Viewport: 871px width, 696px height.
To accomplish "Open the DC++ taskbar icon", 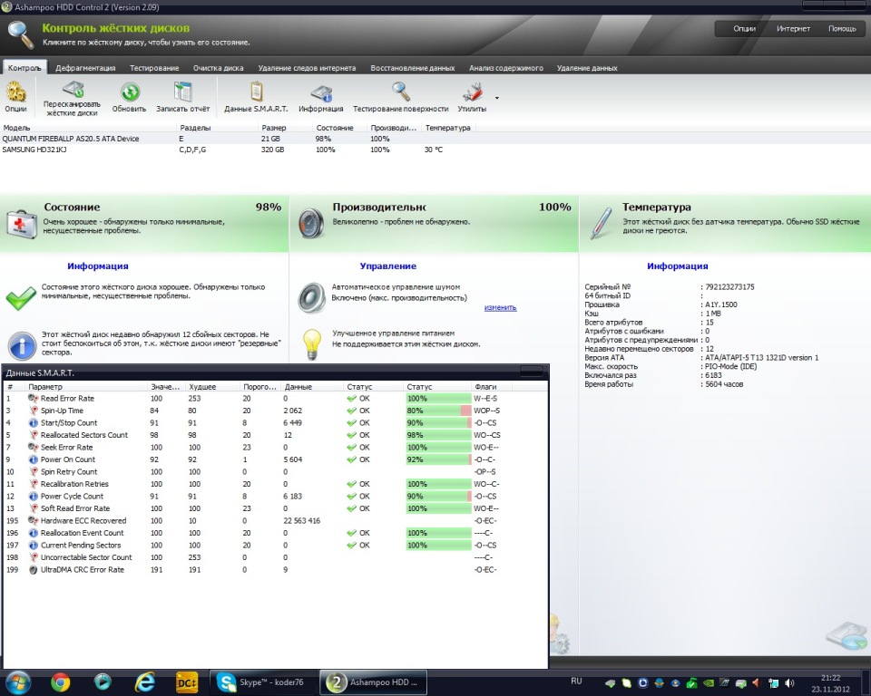I will (x=187, y=682).
